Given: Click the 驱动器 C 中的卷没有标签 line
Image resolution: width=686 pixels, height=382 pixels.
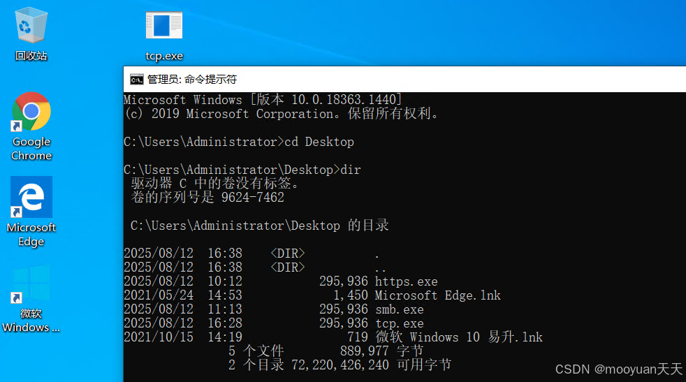Looking at the screenshot, I should (x=214, y=184).
